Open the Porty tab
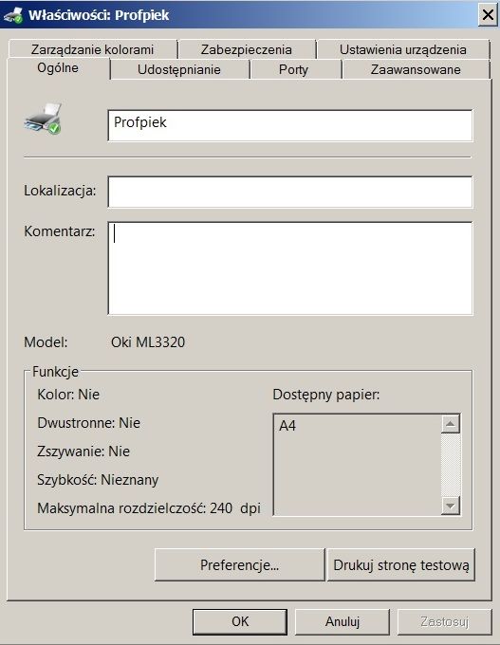The height and width of the screenshot is (645, 500). point(293,69)
